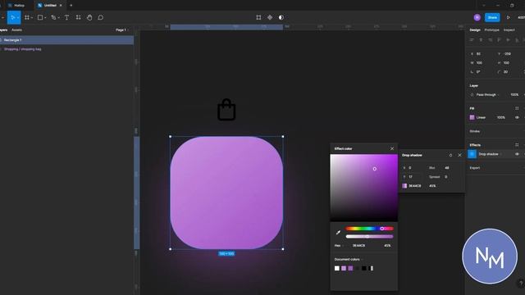Open the Move tool options dropdown arrow
The height and width of the screenshot is (295, 525).
pos(18,18)
